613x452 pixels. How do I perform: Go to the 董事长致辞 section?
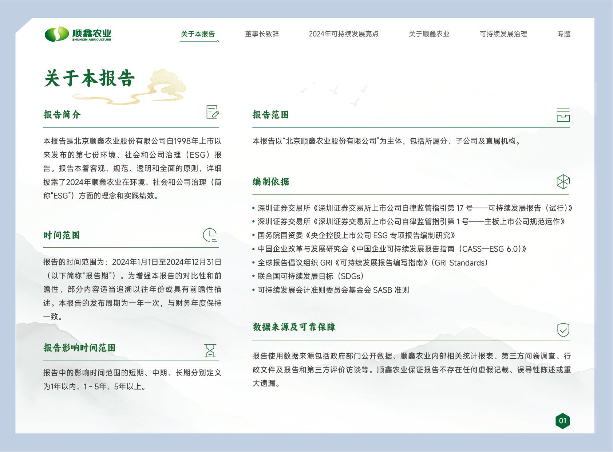(x=262, y=34)
